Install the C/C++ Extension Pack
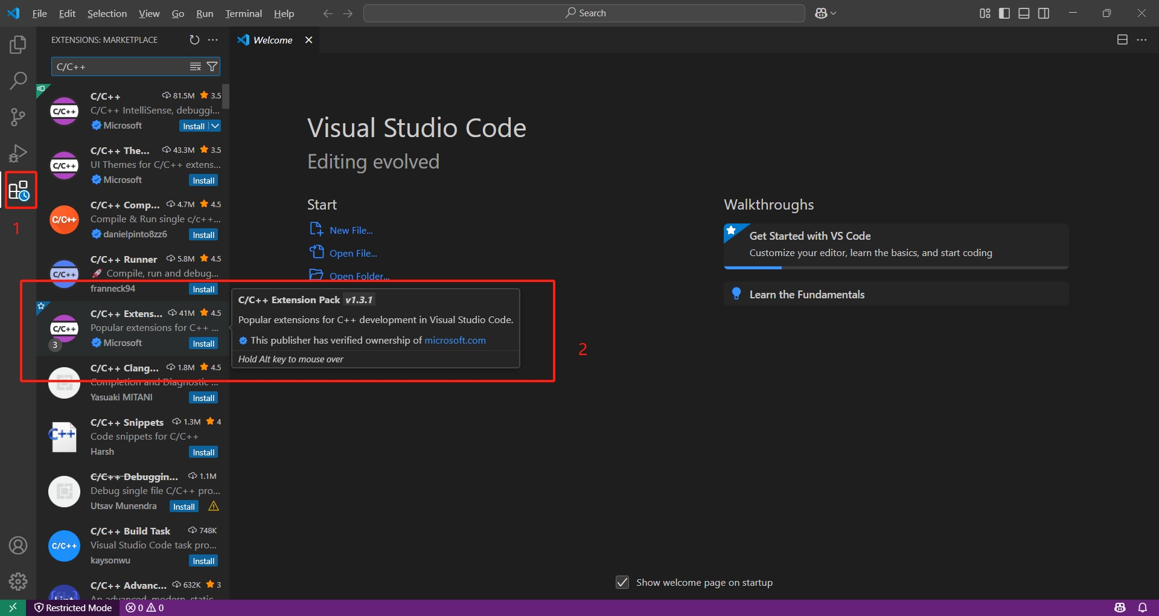 coord(203,344)
